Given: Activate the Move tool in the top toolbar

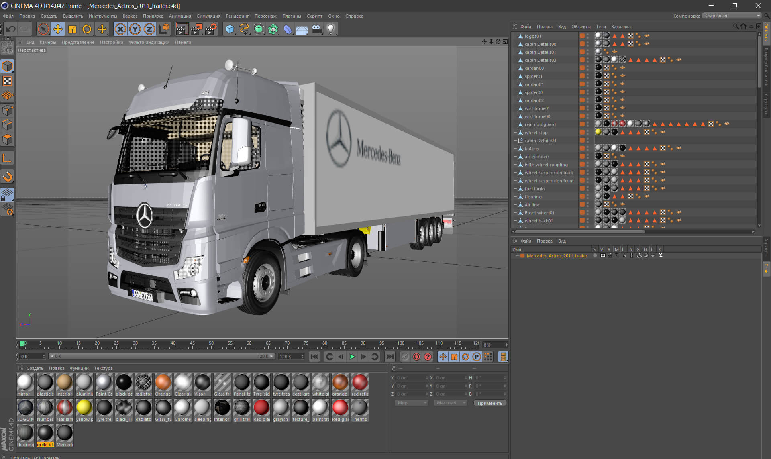Looking at the screenshot, I should pyautogui.click(x=58, y=29).
